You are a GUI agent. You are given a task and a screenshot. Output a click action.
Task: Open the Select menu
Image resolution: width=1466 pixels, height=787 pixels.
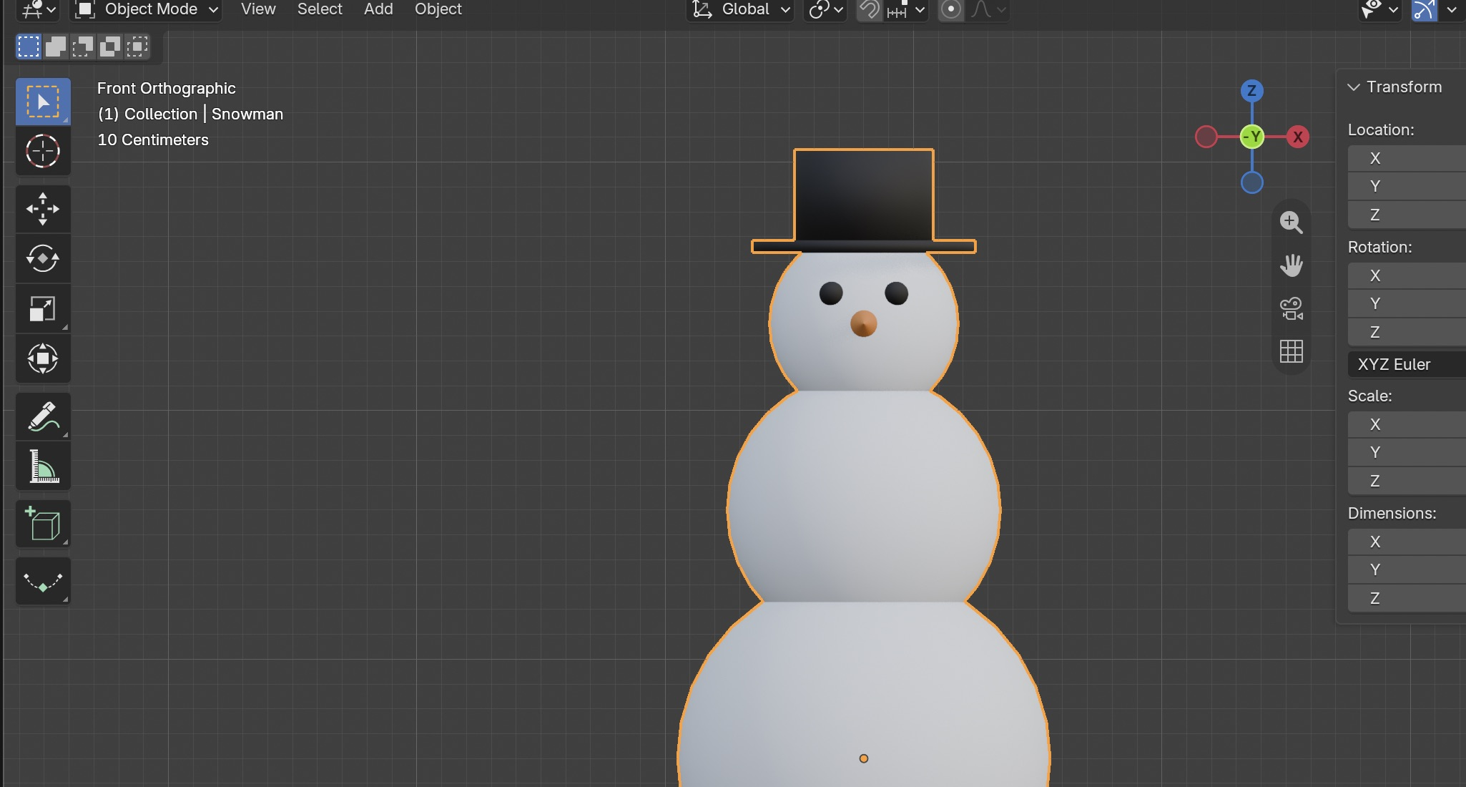320,9
